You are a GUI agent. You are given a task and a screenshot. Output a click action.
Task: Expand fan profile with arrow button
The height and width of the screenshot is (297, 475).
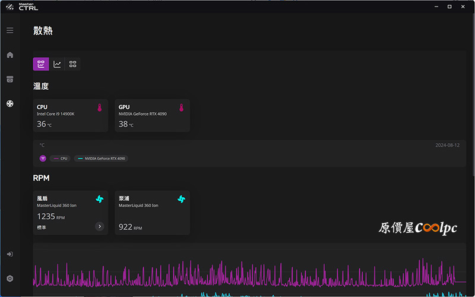point(100,226)
